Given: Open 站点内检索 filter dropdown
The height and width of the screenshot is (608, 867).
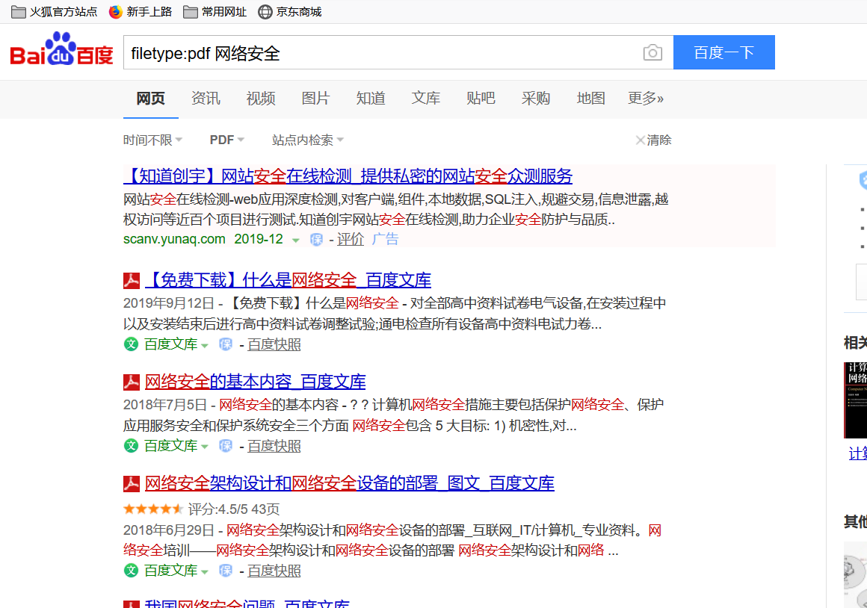Looking at the screenshot, I should coord(307,140).
